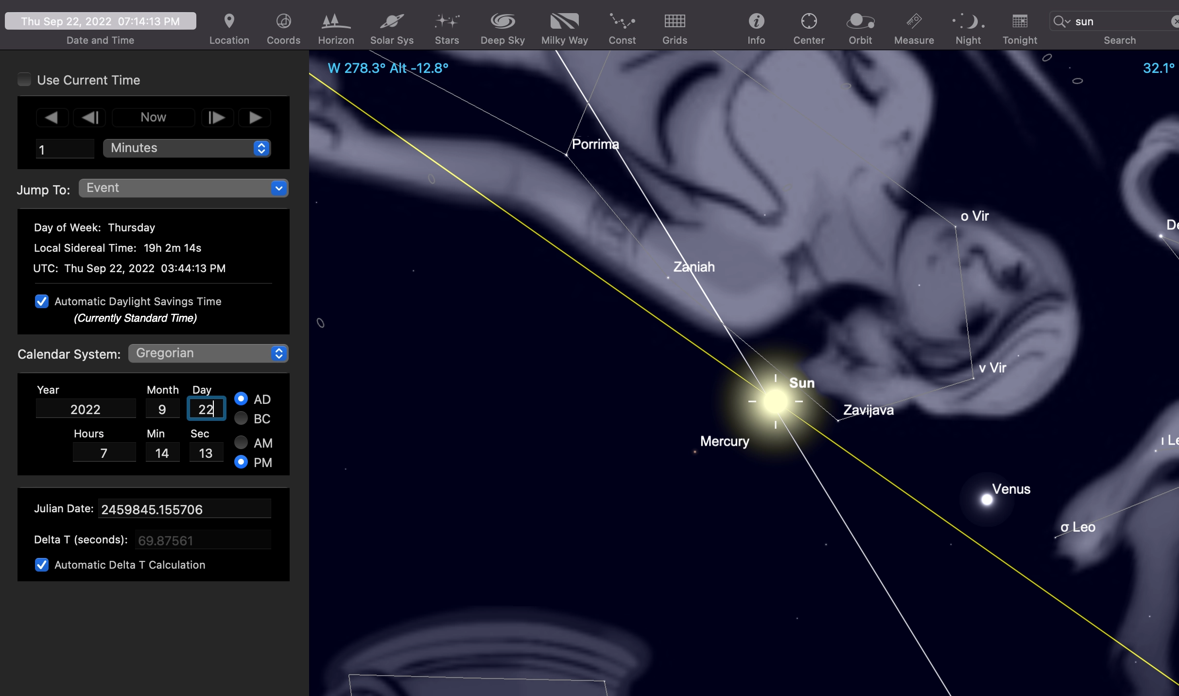Open the Minutes time step dropdown
Screen dimensions: 1179x696
187,148
